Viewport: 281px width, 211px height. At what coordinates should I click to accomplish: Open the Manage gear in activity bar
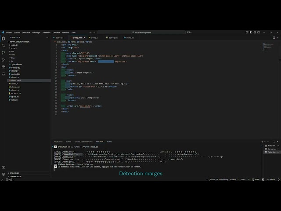(x=3, y=174)
